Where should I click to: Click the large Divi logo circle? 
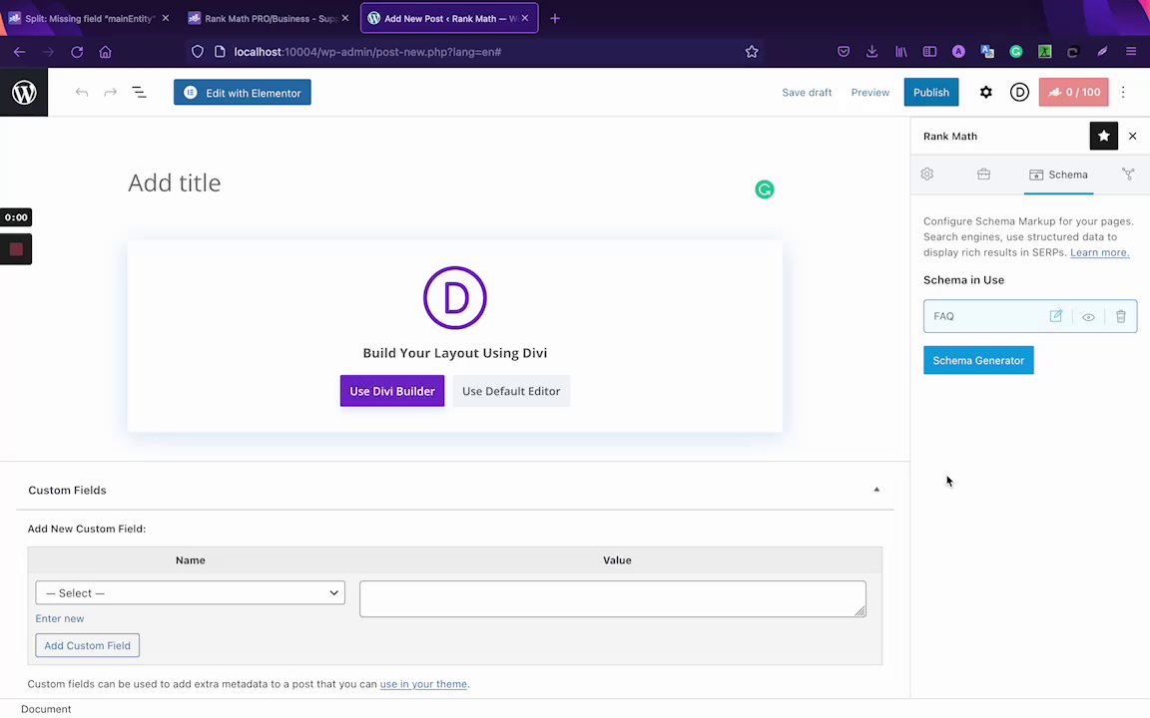pyautogui.click(x=455, y=297)
